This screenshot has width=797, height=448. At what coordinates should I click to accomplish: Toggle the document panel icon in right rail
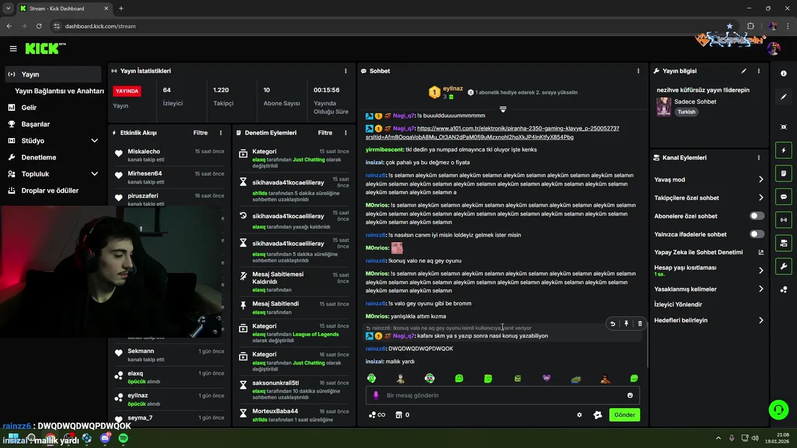point(783,173)
